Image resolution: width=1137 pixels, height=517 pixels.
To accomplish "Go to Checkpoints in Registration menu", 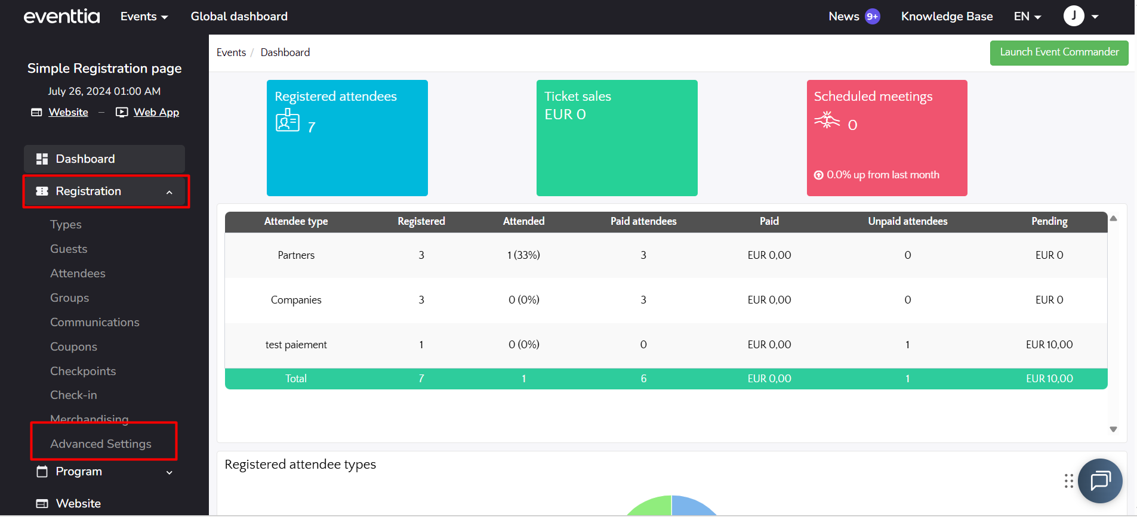I will 83,371.
